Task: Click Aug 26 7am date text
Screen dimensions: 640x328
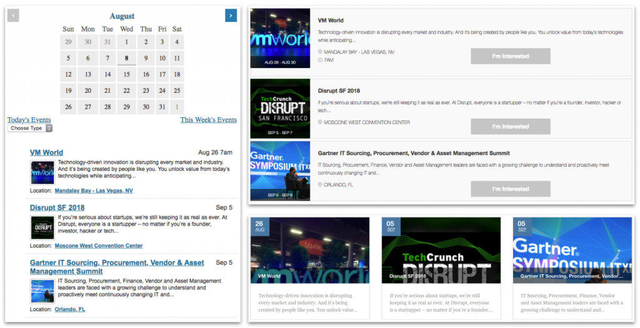Action: point(215,152)
